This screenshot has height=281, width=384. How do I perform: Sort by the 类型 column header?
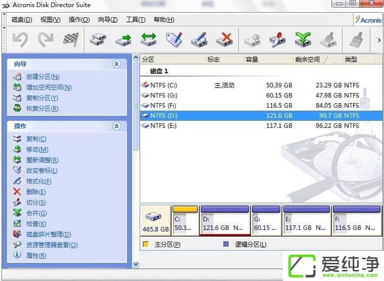(x=359, y=60)
